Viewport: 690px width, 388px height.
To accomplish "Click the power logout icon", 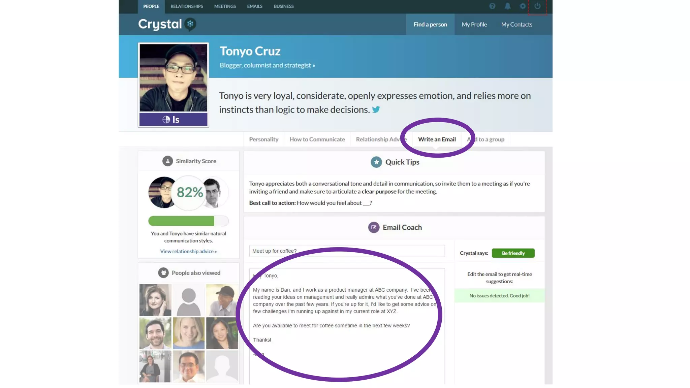I will coord(537,6).
